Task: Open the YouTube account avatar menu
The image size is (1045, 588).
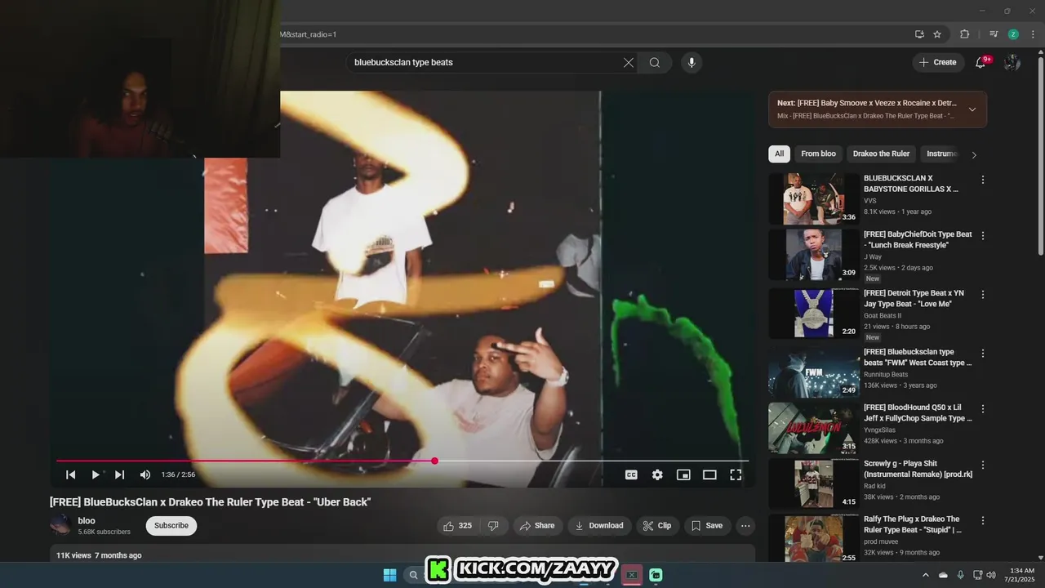Action: click(x=1012, y=62)
